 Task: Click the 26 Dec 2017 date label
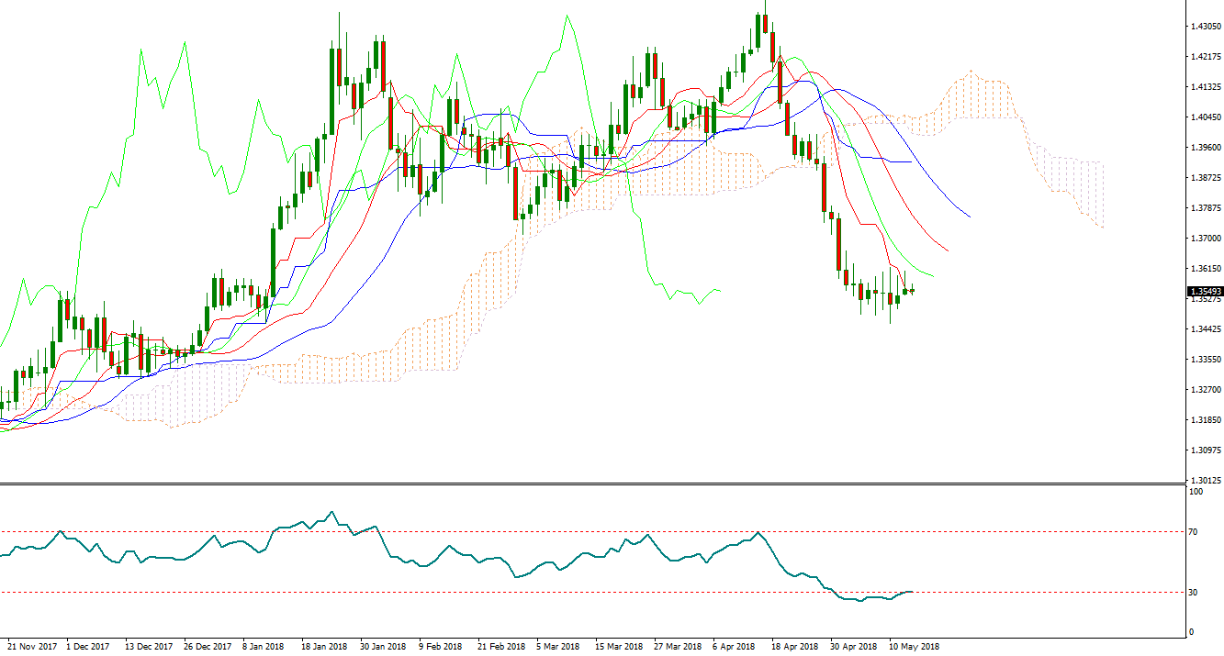click(208, 646)
